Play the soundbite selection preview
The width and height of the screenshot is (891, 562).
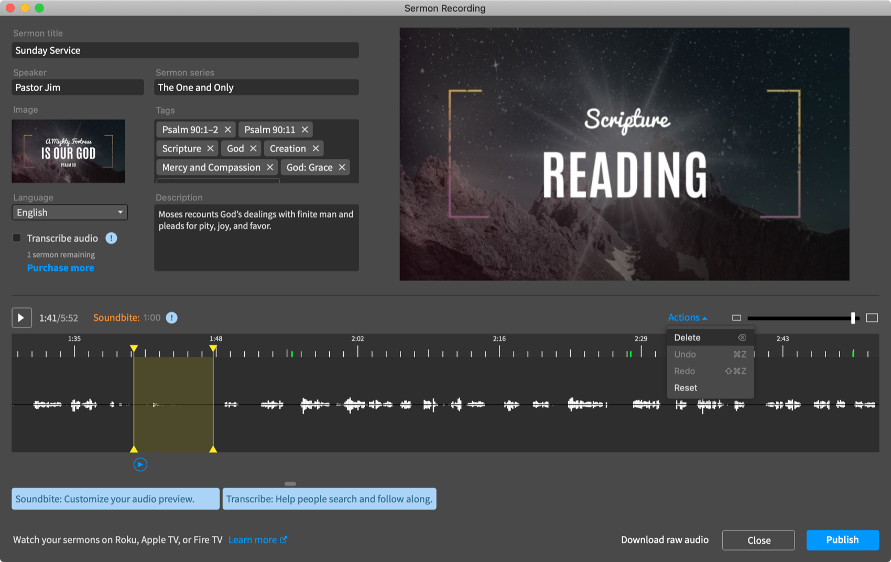click(x=140, y=464)
